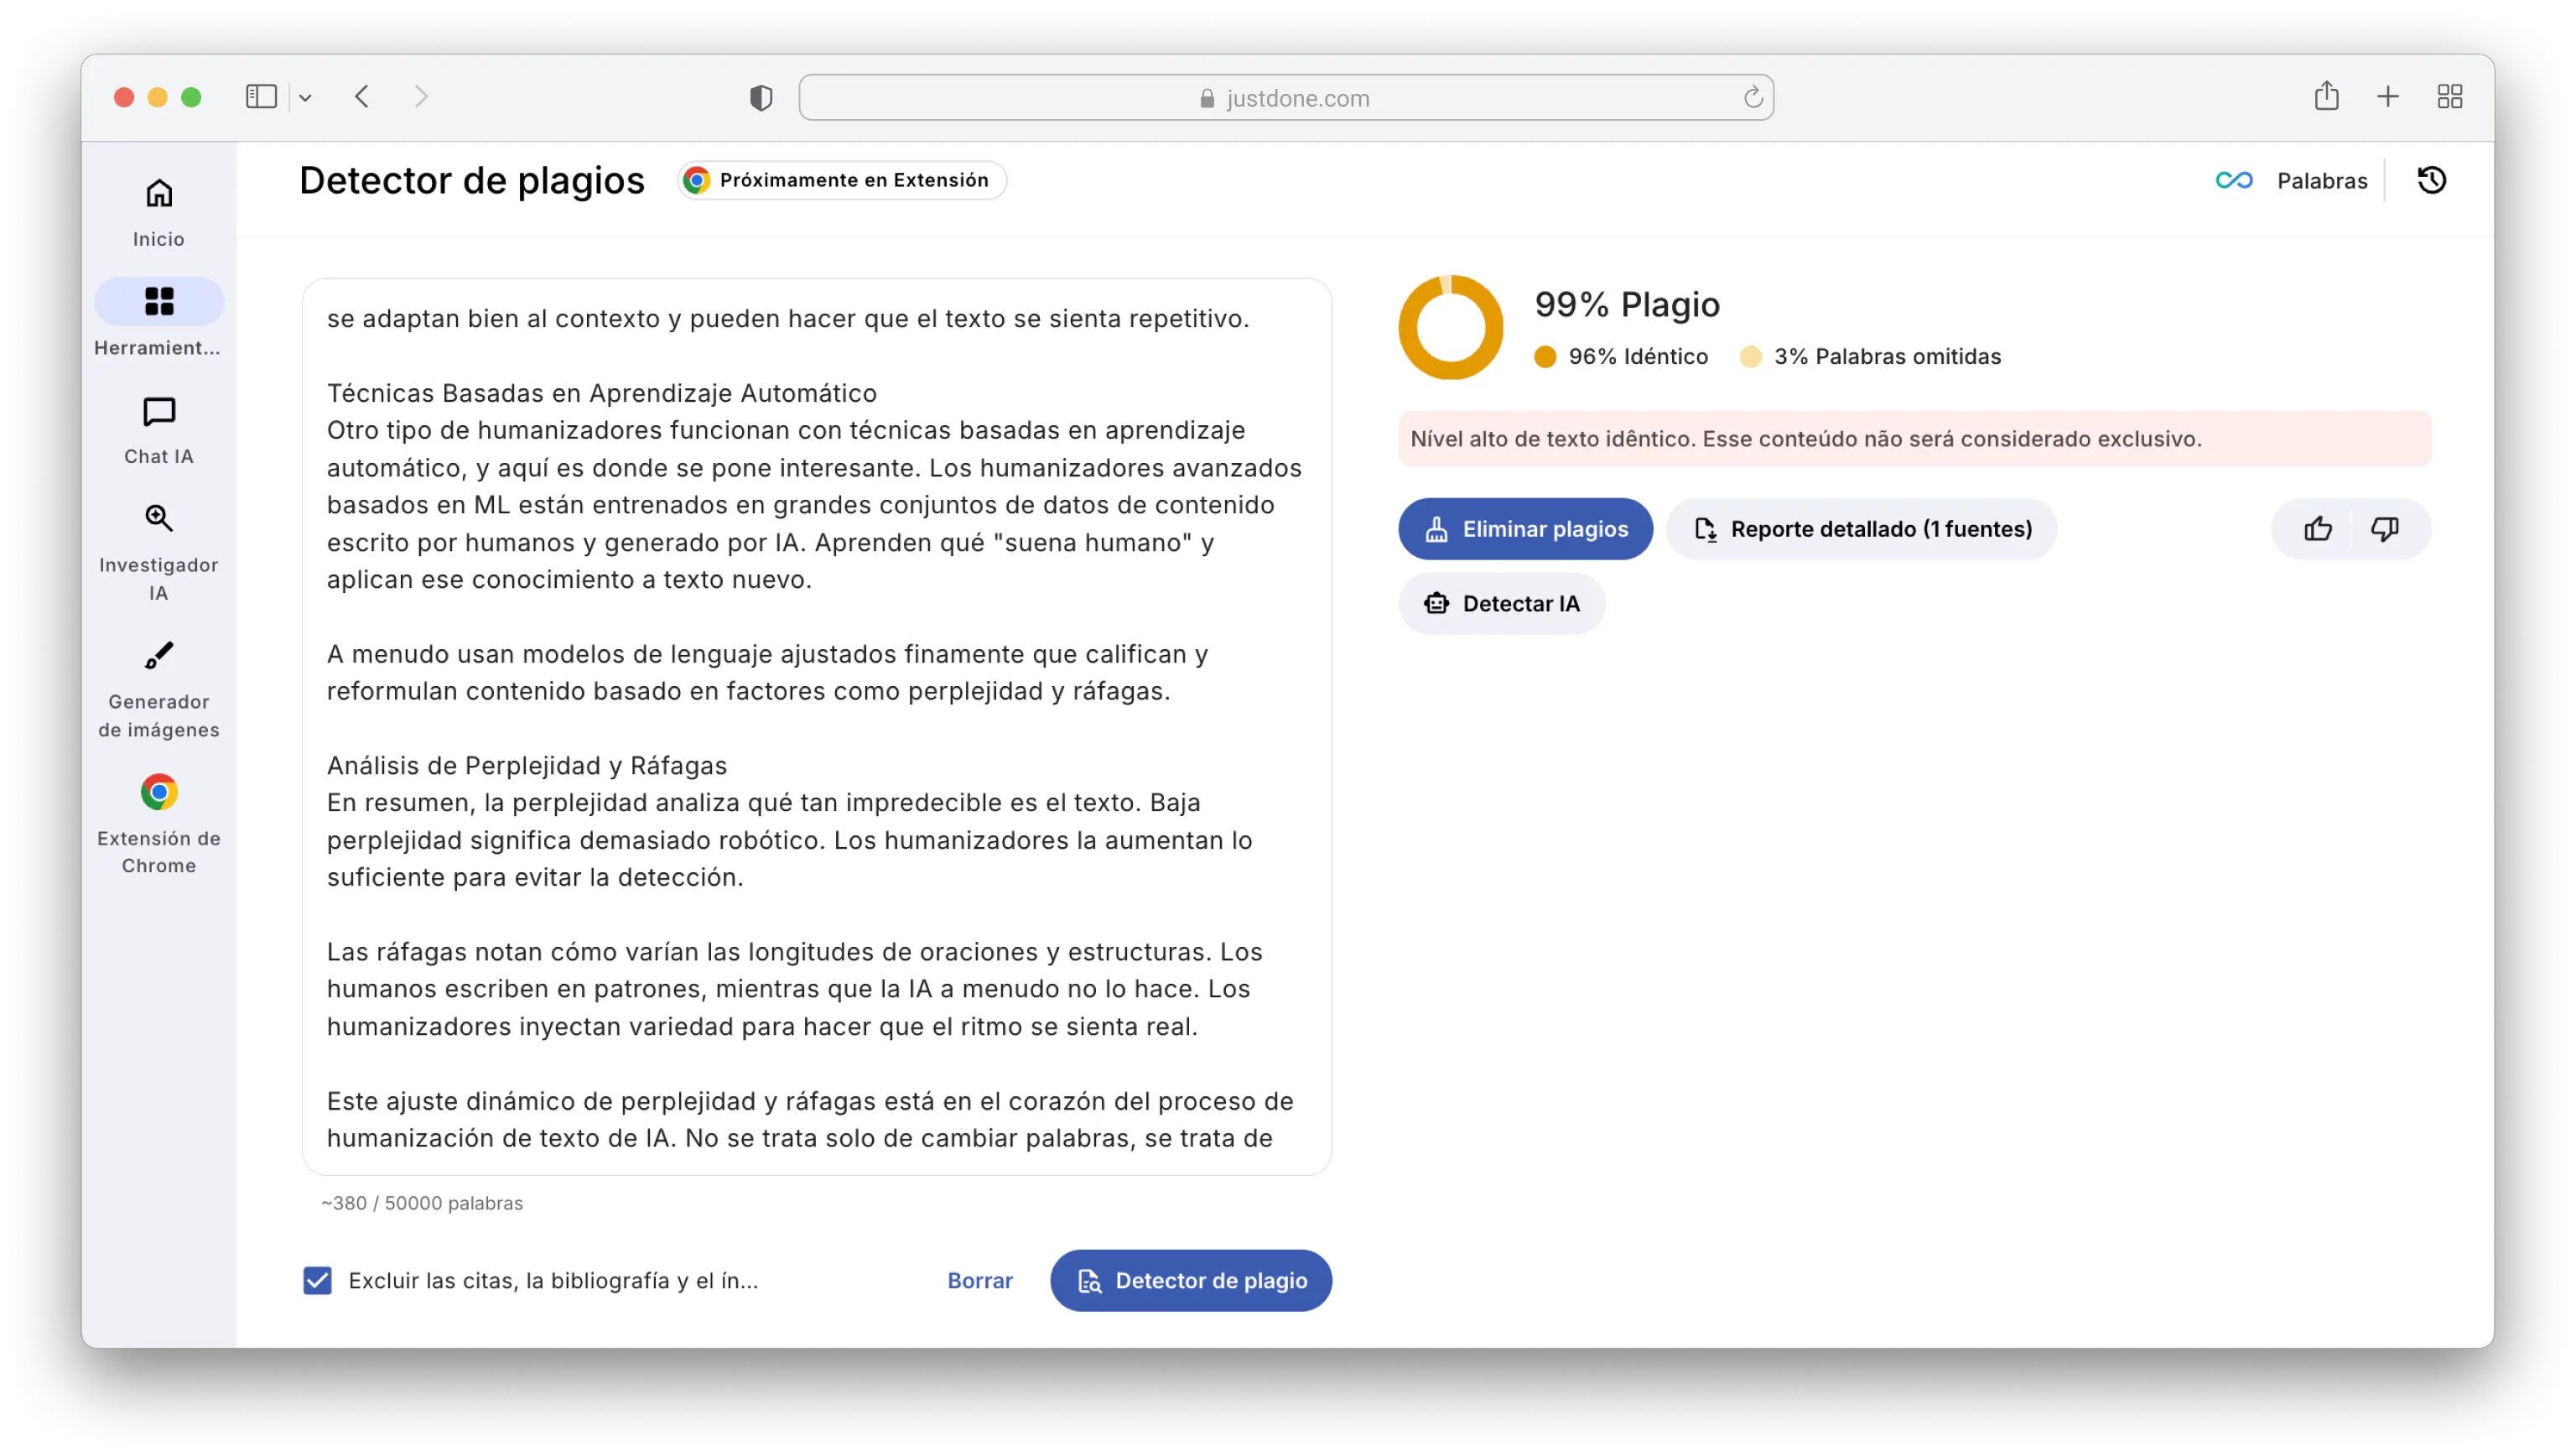Uncheck Excluir las citas checkbox
This screenshot has height=1456, width=2576.
coord(317,1280)
